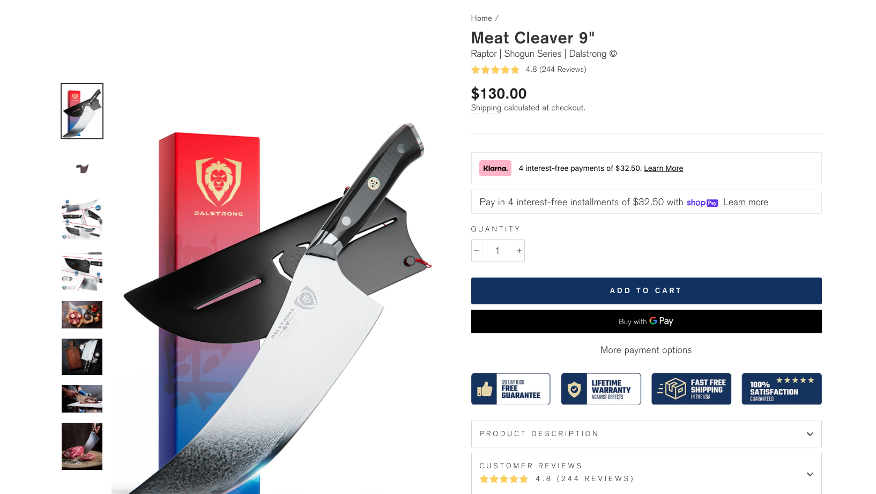Open More payment options
The height and width of the screenshot is (494, 876).
pyautogui.click(x=646, y=350)
